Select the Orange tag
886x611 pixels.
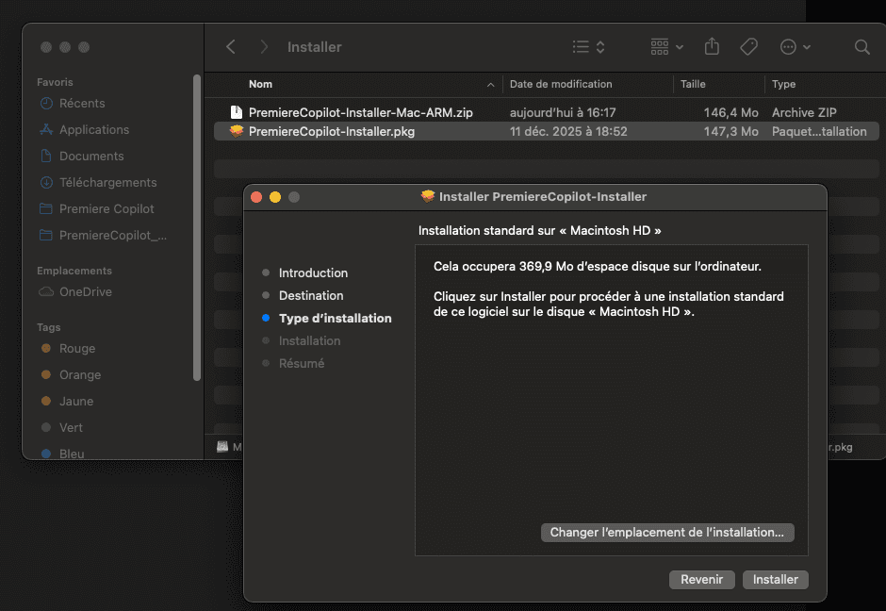click(x=80, y=374)
